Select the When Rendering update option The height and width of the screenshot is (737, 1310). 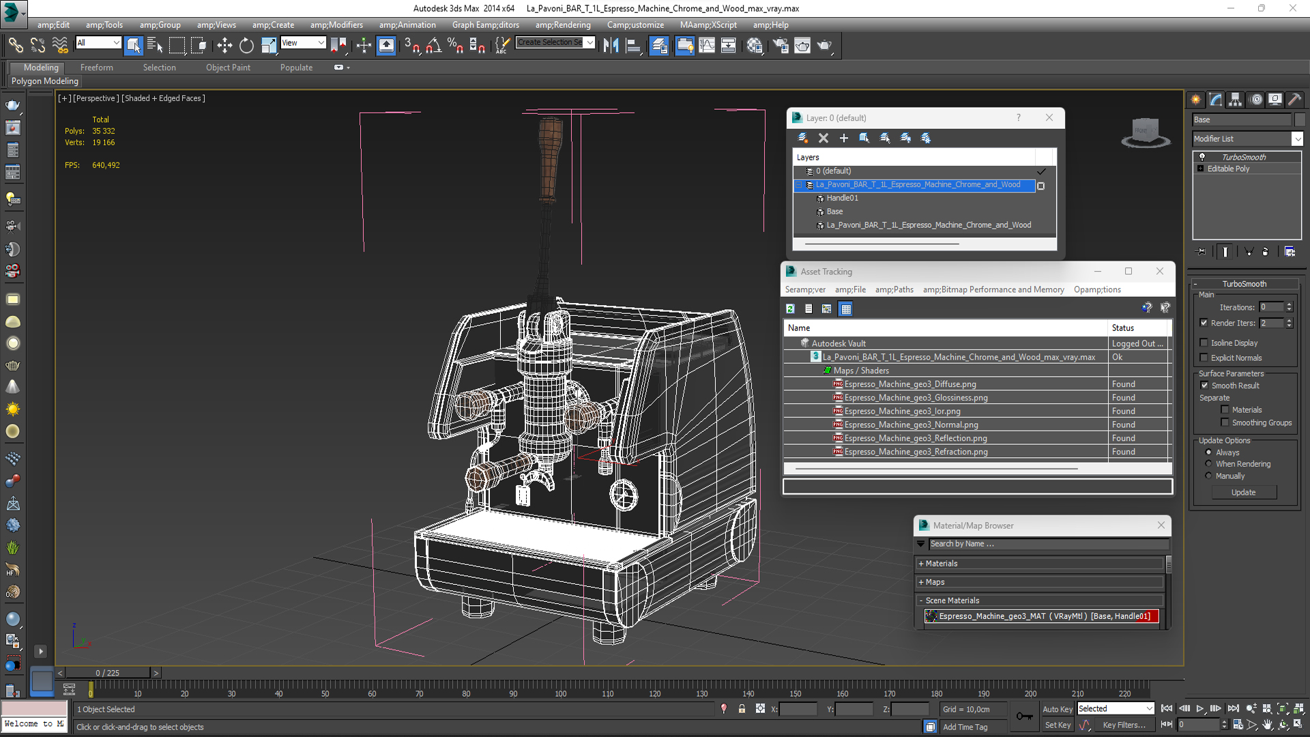tap(1208, 464)
